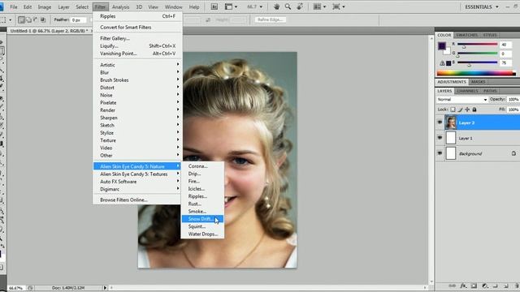
Task: Click the foreground color swatch in Color panel
Action: (x=442, y=45)
